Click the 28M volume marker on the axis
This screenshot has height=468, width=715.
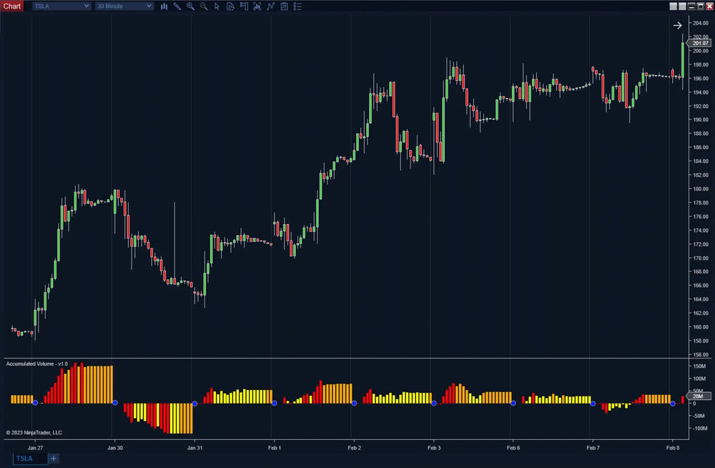point(699,396)
